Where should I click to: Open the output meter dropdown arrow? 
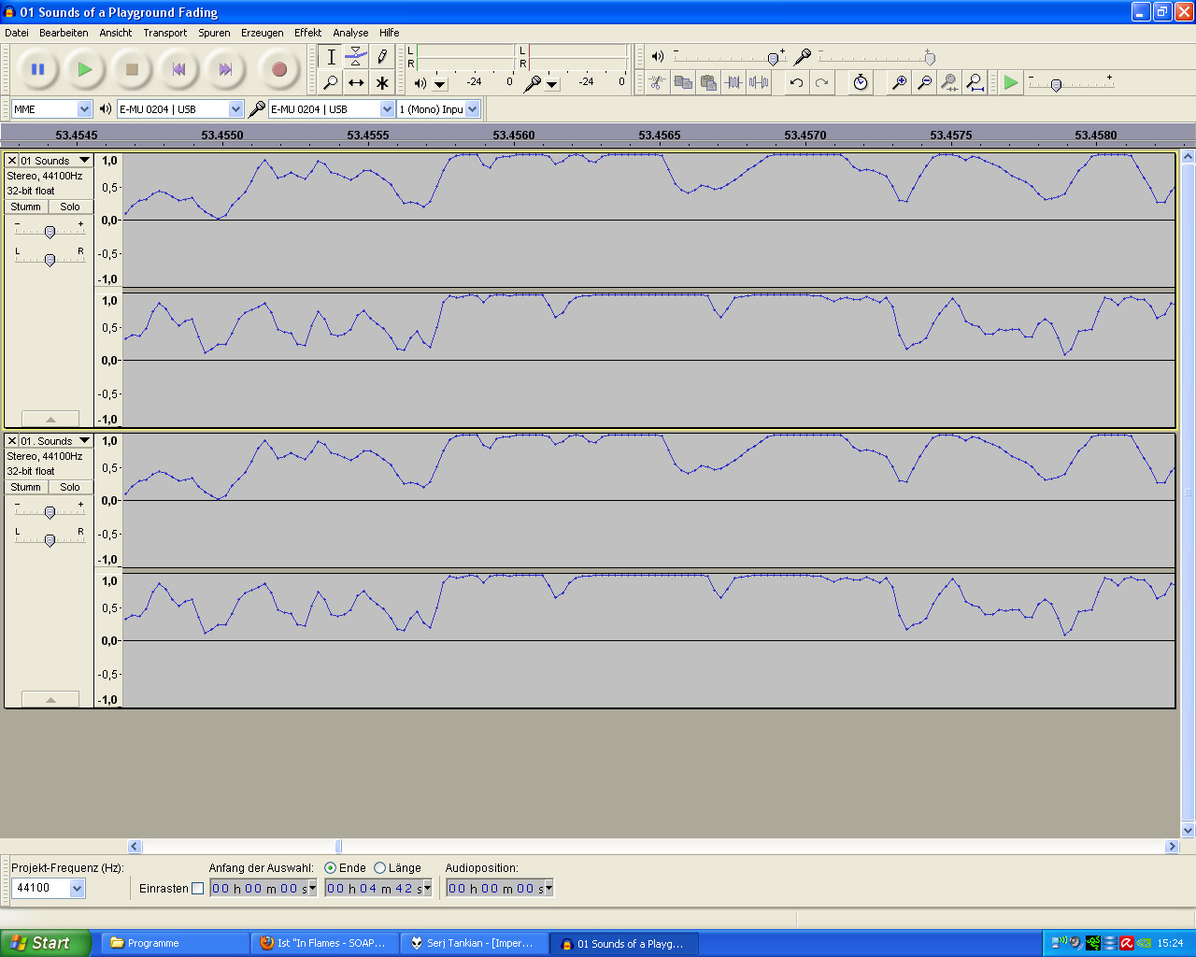click(440, 84)
